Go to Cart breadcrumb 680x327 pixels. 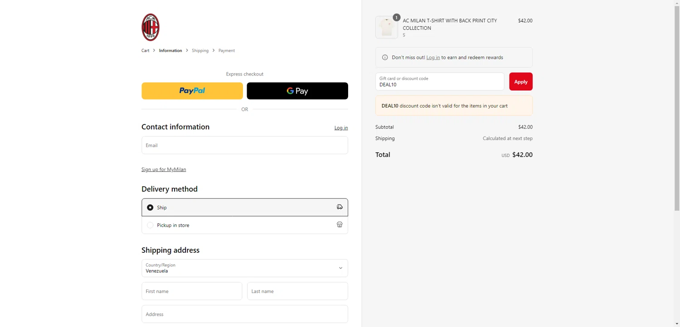tap(146, 51)
